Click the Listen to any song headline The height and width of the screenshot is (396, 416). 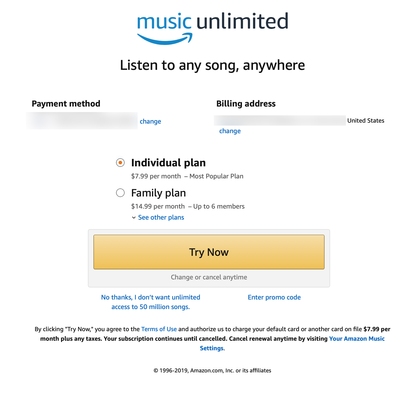click(212, 65)
